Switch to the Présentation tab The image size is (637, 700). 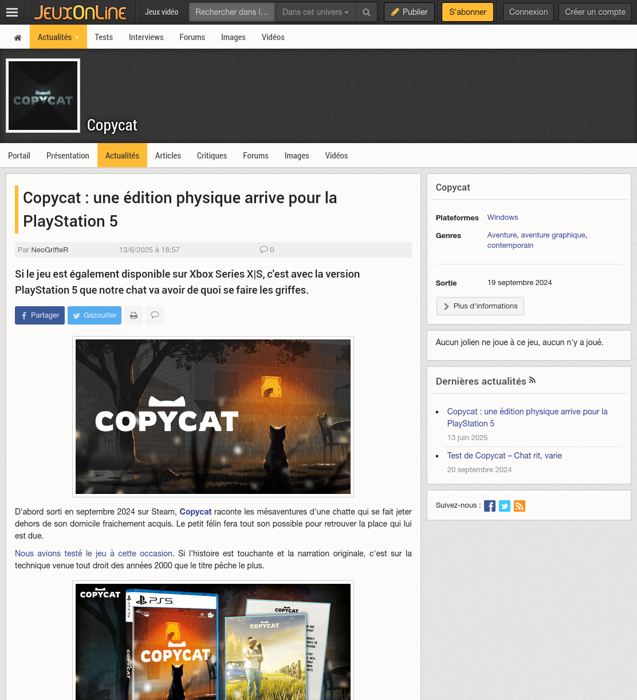(x=68, y=156)
